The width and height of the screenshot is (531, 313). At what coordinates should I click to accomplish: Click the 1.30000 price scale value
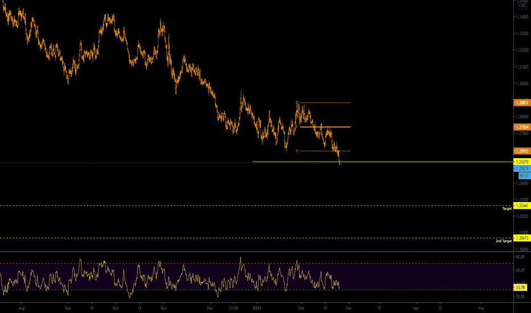522,84
